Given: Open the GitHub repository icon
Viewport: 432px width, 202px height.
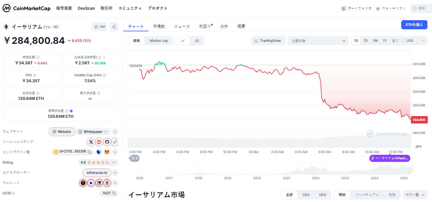Looking at the screenshot, I should click(x=107, y=142).
